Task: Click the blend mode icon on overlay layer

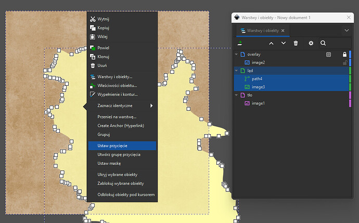Action: pos(328,54)
